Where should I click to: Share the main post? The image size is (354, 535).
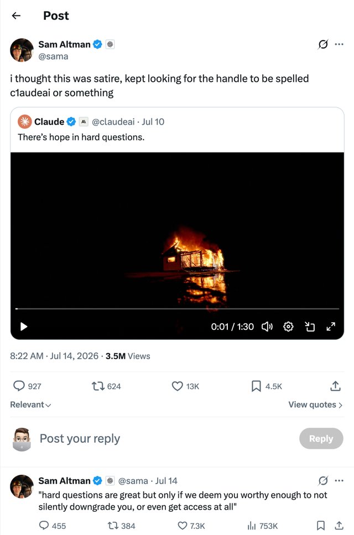click(x=336, y=386)
